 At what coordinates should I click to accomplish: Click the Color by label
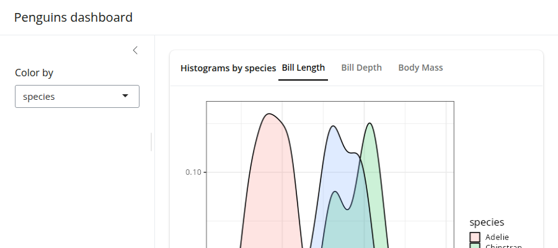click(34, 73)
